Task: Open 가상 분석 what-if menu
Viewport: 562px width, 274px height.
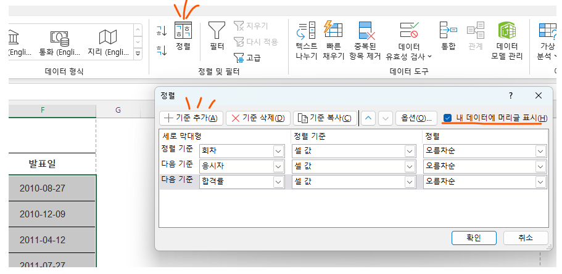Action: (548, 41)
